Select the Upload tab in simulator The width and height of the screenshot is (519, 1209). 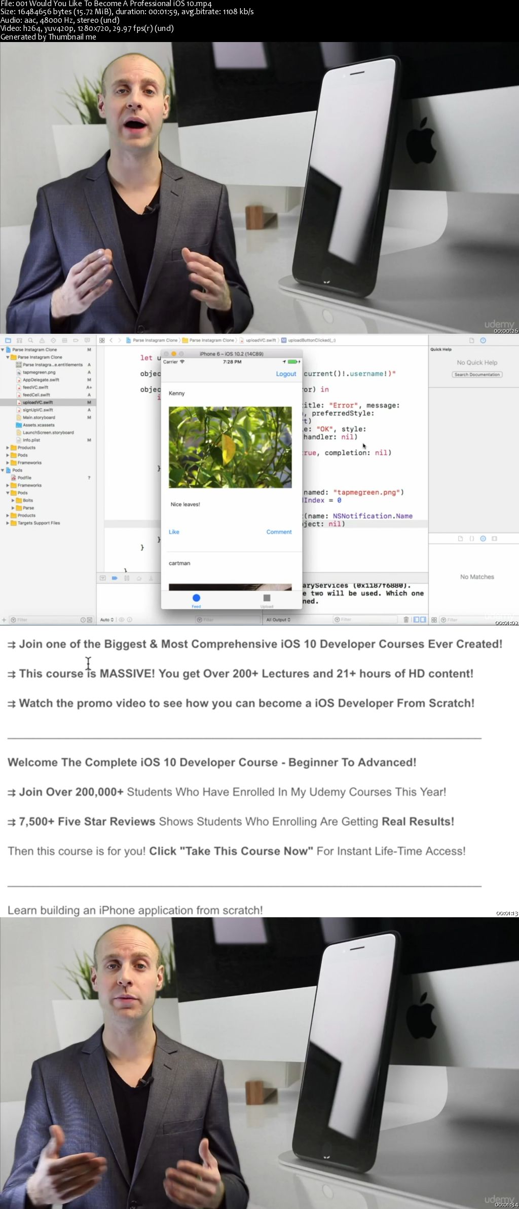click(267, 601)
